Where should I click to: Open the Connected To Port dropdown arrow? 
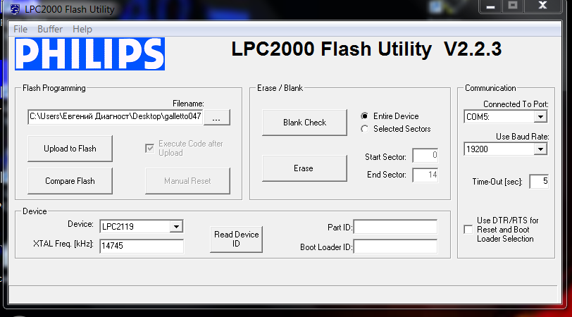point(540,117)
